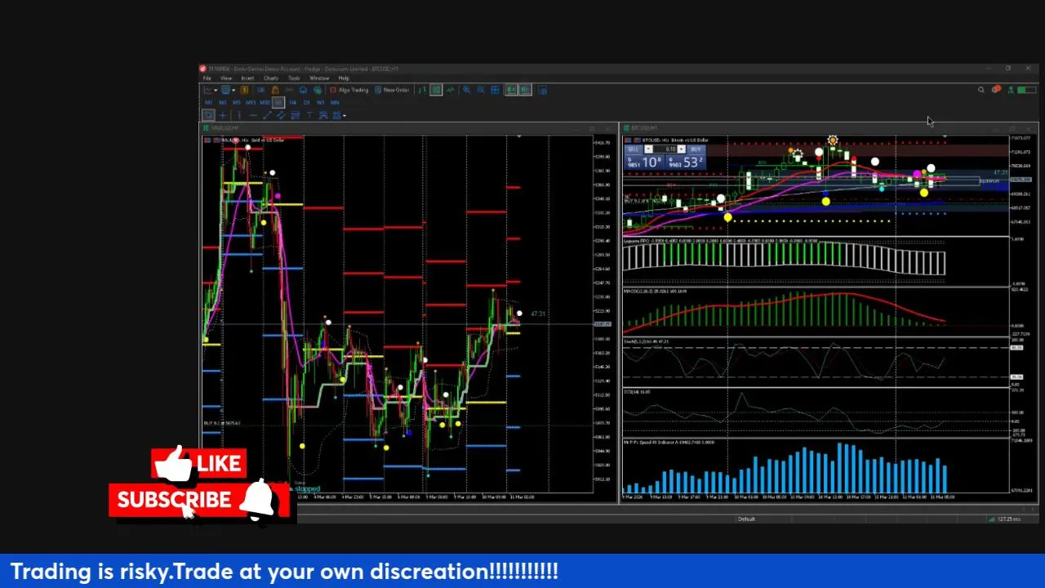Open the File menu

point(207,78)
